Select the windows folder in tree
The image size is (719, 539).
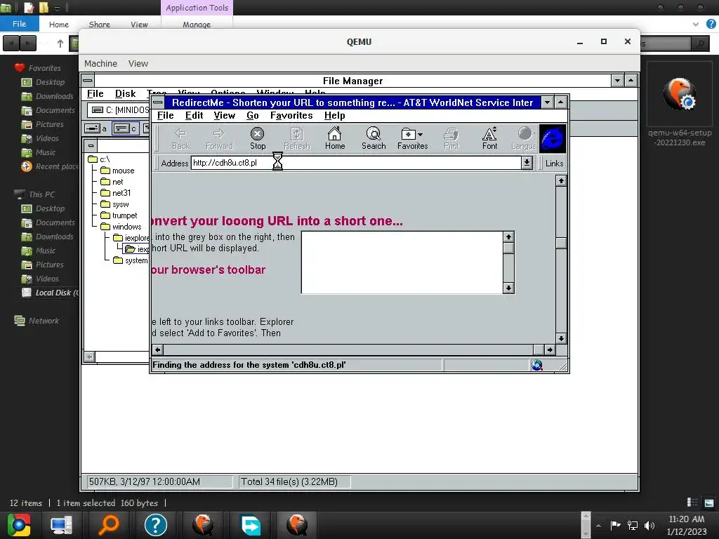click(121, 227)
